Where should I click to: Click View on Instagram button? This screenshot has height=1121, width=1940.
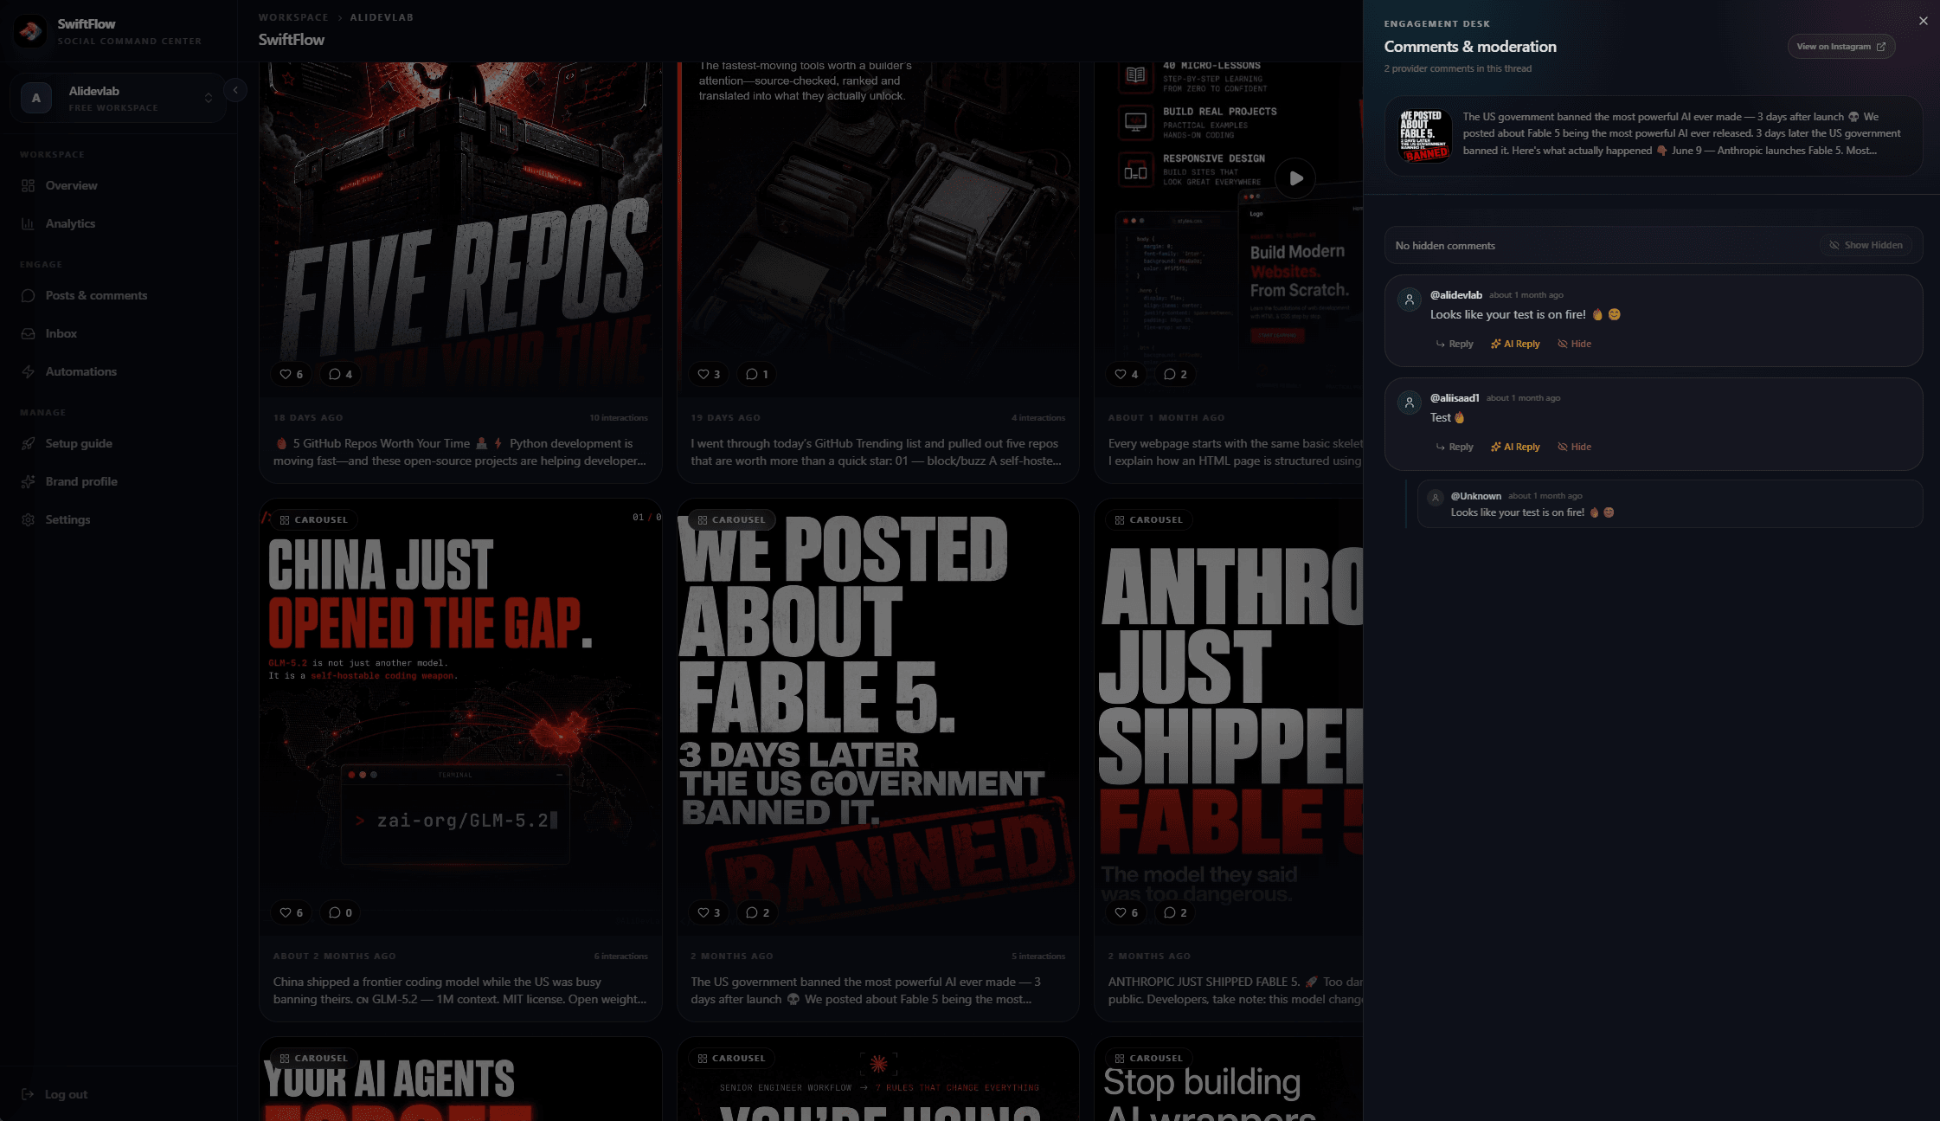tap(1841, 47)
